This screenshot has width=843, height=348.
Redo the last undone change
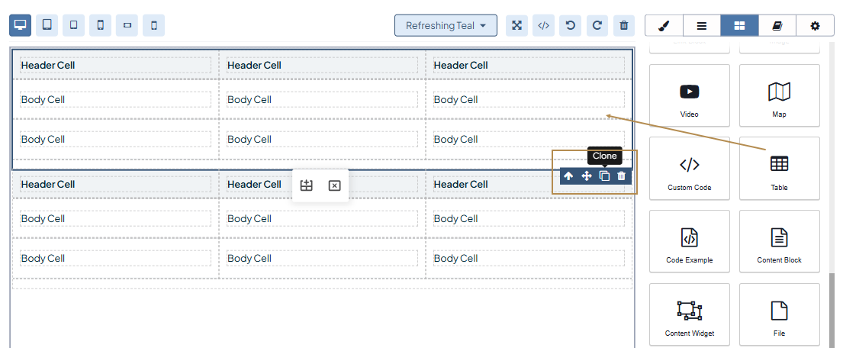(597, 25)
